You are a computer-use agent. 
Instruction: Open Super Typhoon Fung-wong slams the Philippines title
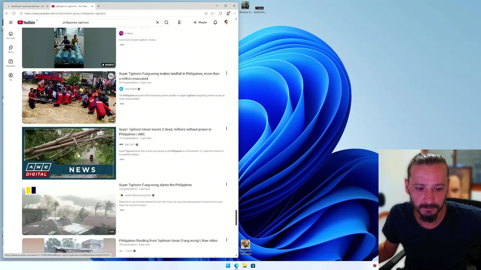point(155,185)
